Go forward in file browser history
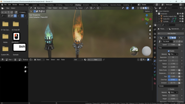The height and width of the screenshot is (104, 185). (5, 12)
